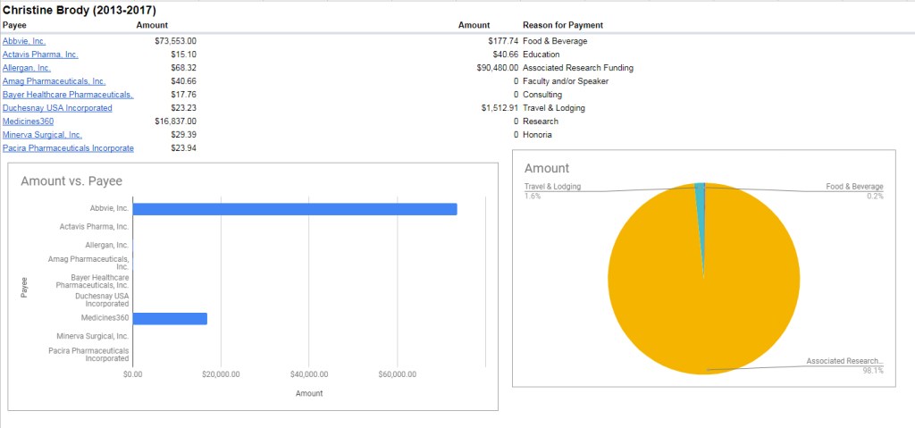Select the Honoria reason cell
915x428 pixels.
click(537, 136)
